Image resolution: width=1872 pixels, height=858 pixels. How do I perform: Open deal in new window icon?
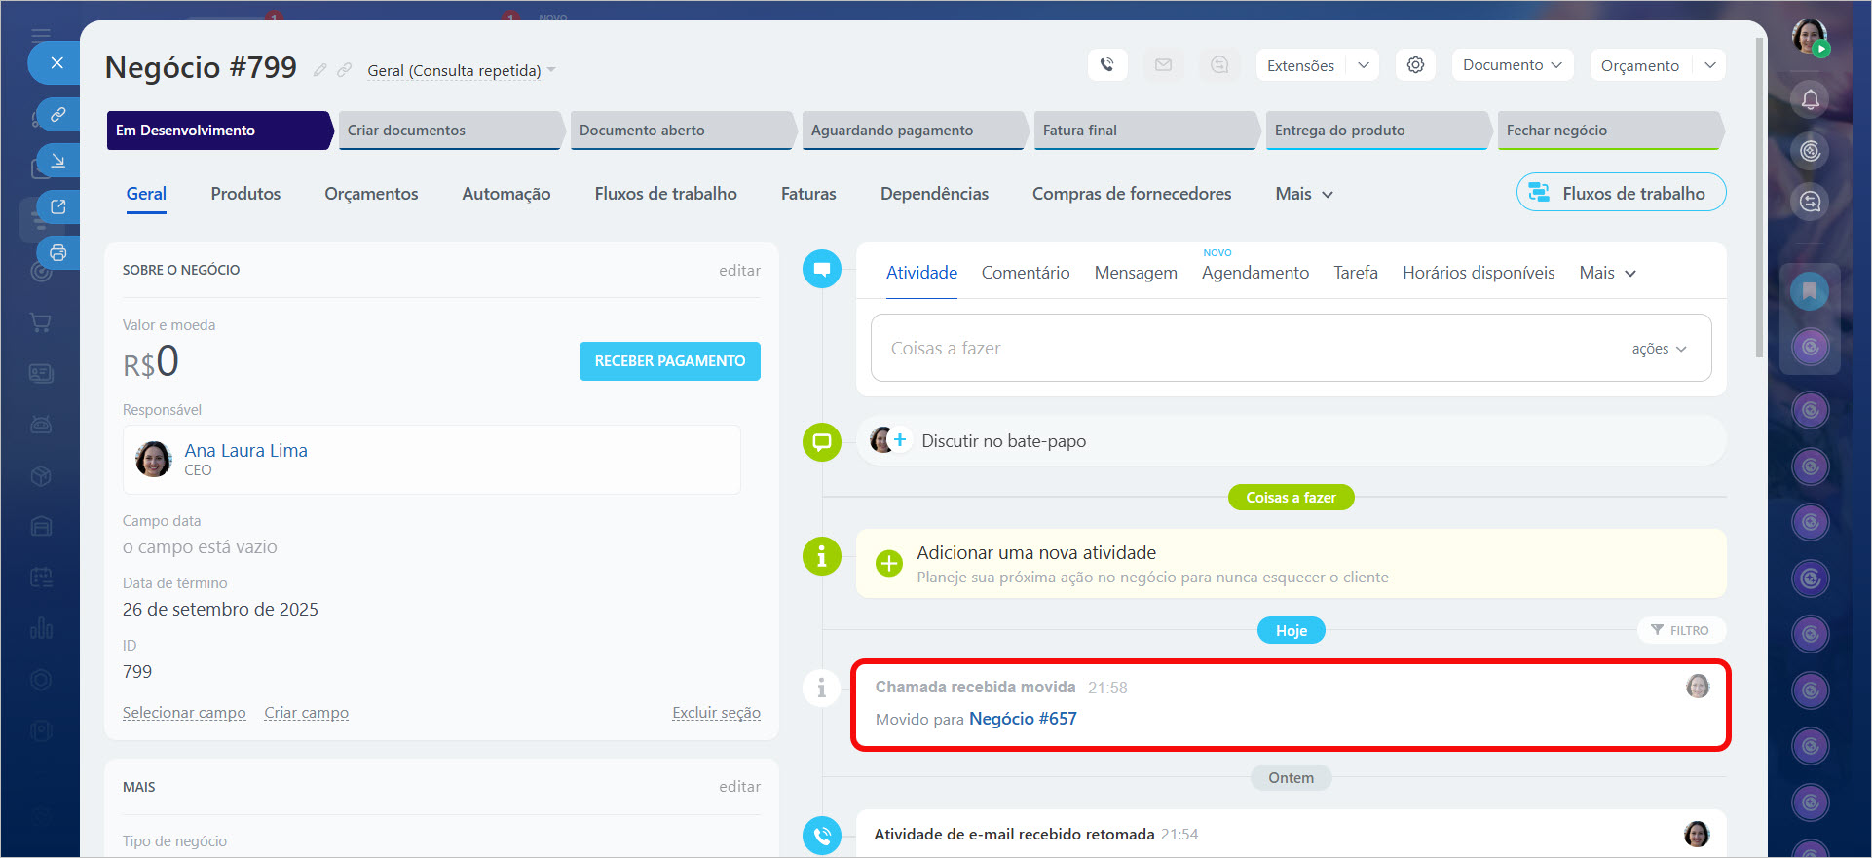pos(57,206)
